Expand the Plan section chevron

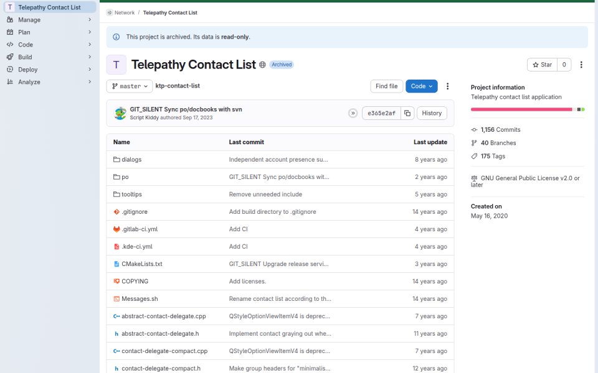pos(90,32)
